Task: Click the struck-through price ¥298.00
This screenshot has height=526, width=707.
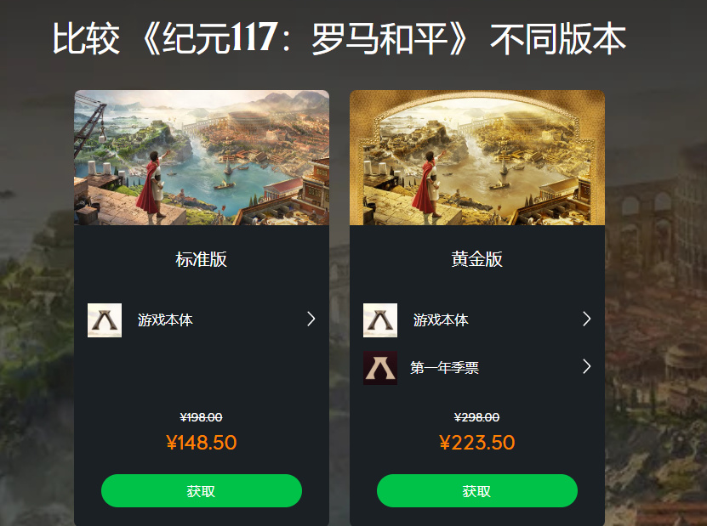Action: 477,417
